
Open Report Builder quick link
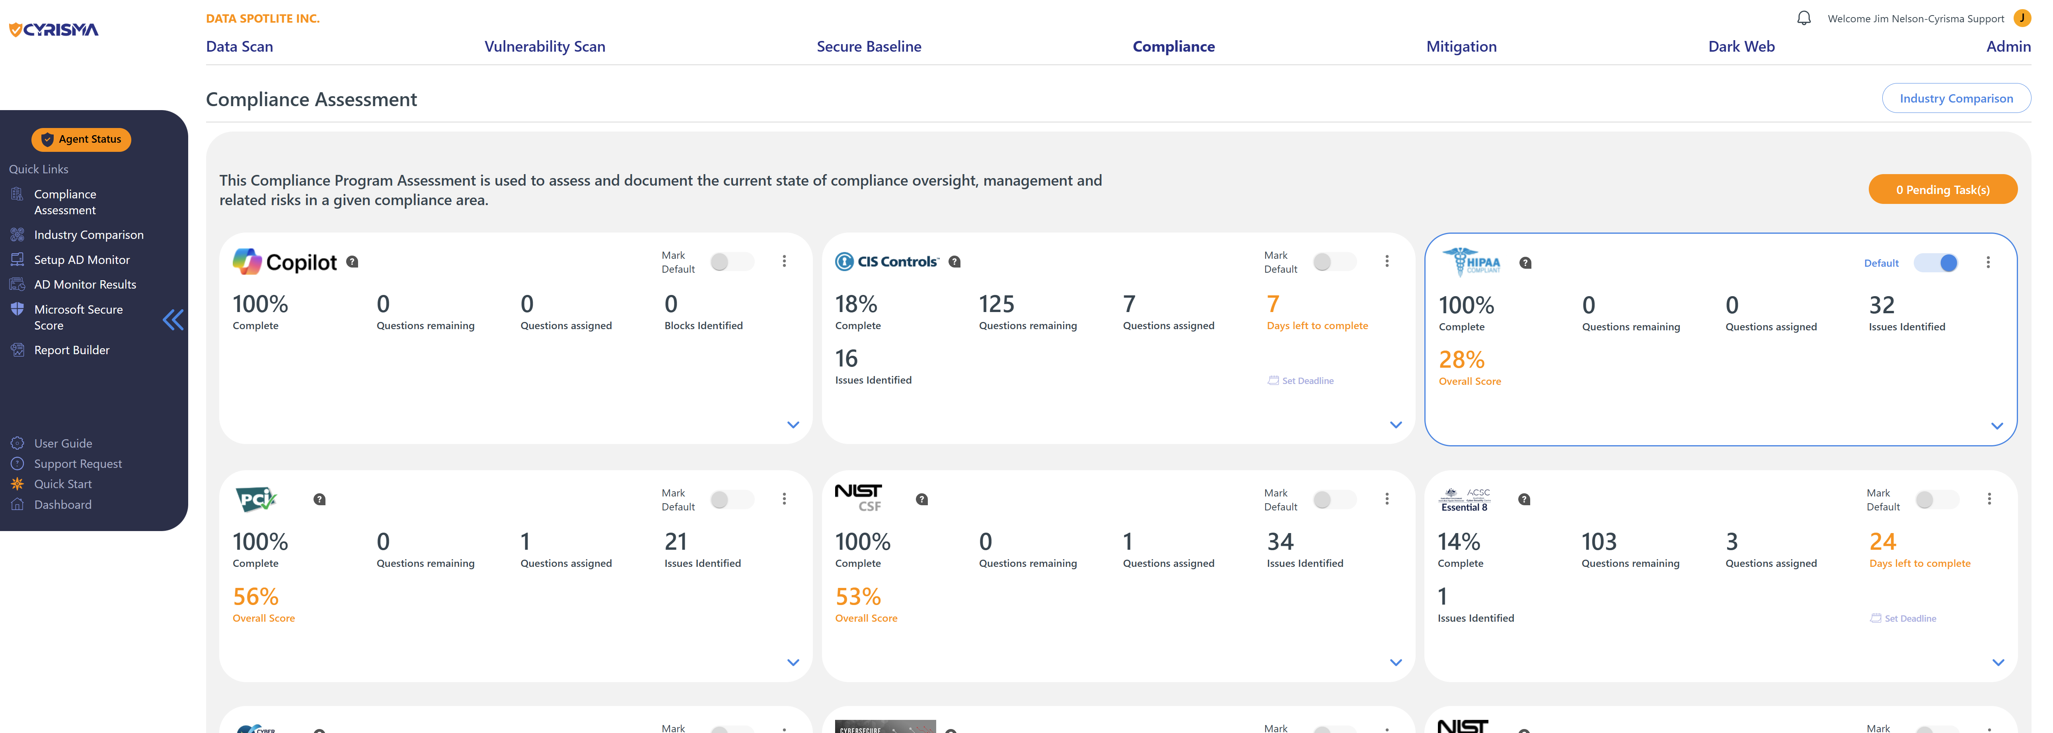point(72,349)
